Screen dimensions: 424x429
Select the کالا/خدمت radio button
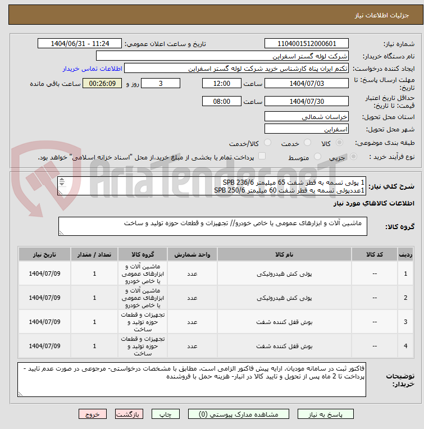(x=267, y=143)
